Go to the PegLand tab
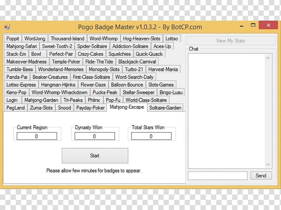 coord(15,108)
